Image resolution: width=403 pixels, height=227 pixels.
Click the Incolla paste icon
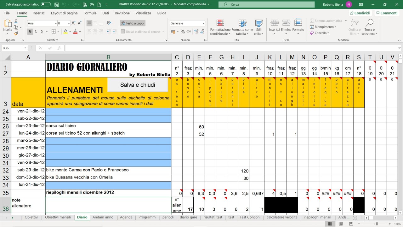pos(8,26)
